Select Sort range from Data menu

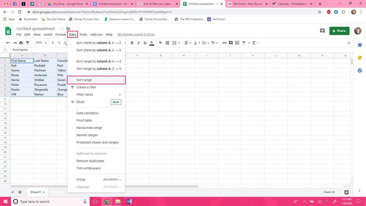point(96,80)
